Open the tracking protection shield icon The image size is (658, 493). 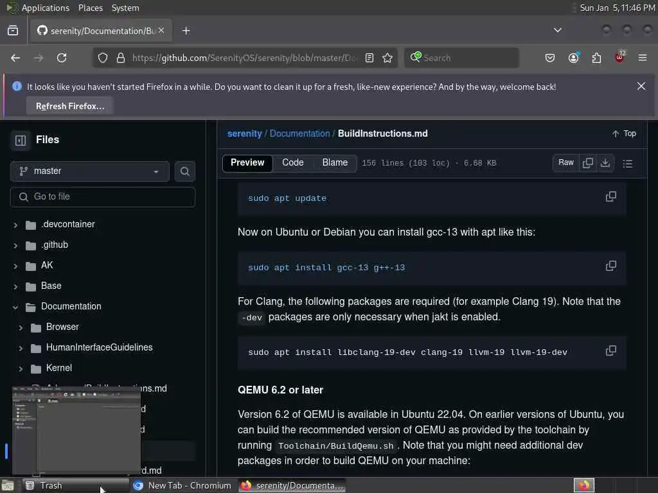tap(103, 58)
